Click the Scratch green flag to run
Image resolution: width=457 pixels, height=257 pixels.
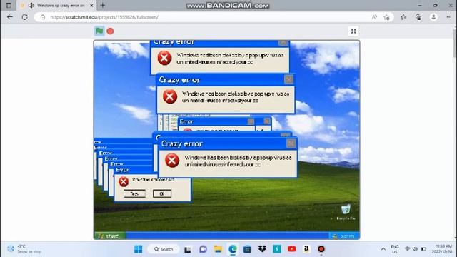pos(99,31)
